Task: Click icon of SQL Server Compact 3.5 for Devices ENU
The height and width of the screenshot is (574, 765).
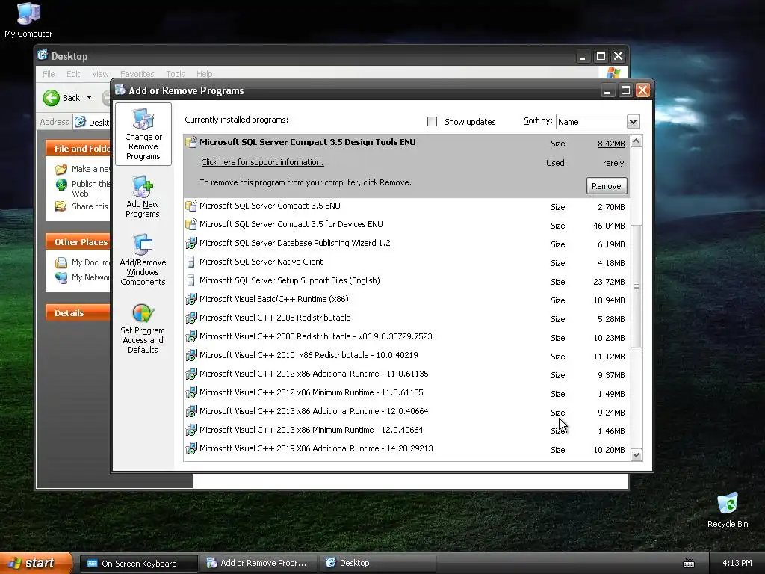Action: [x=191, y=224]
